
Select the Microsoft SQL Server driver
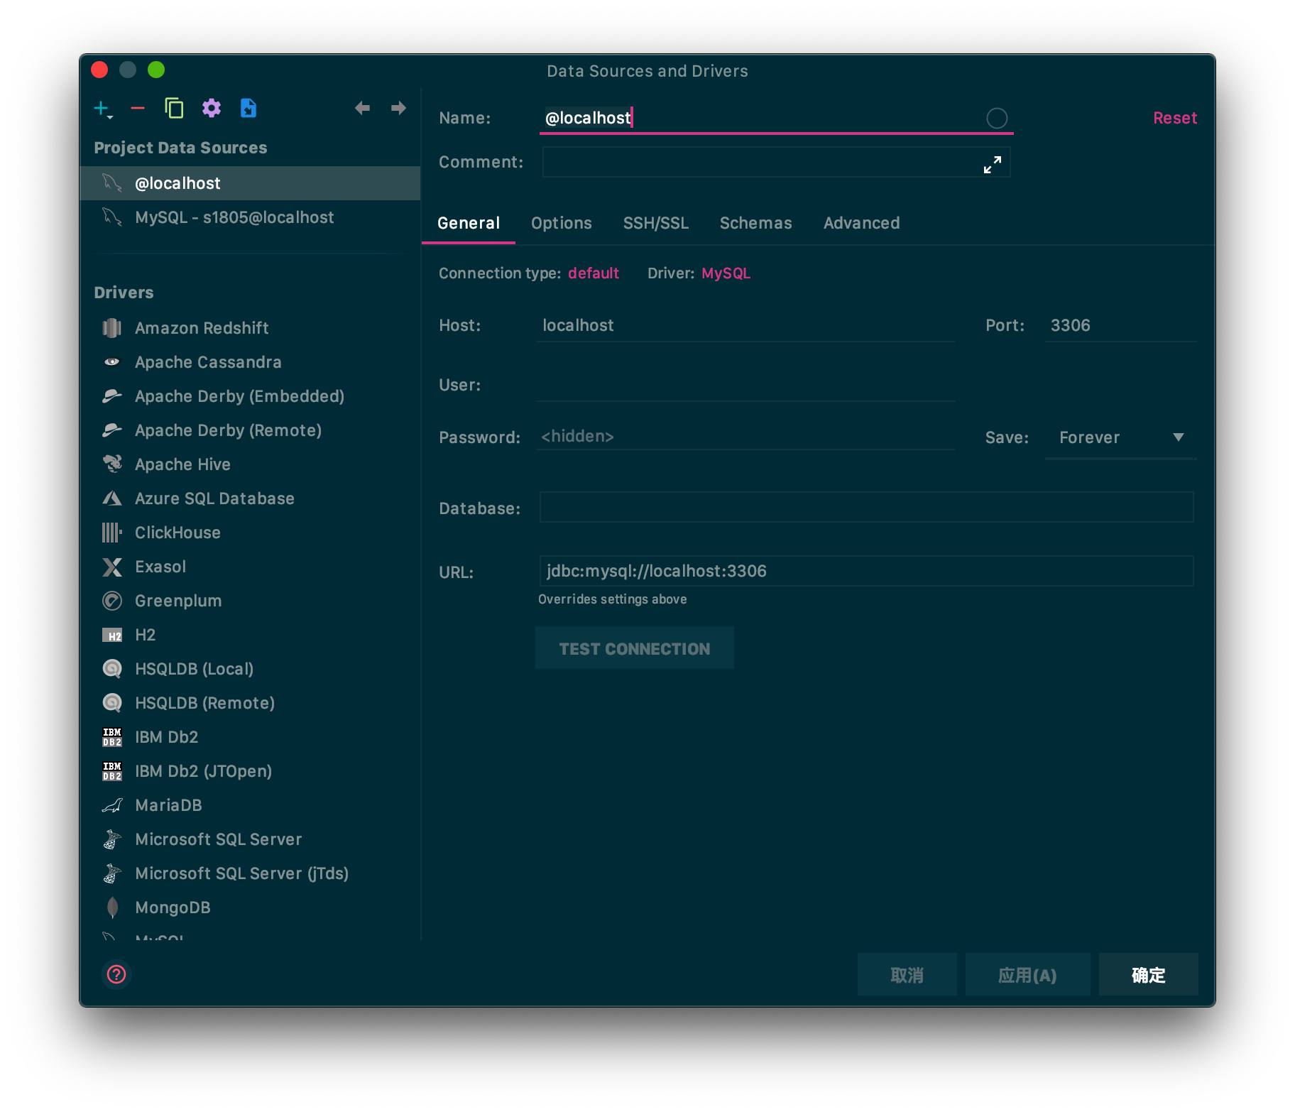coord(250,839)
